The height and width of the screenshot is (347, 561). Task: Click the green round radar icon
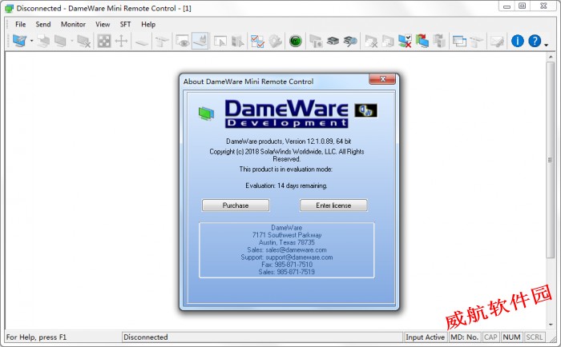point(296,41)
